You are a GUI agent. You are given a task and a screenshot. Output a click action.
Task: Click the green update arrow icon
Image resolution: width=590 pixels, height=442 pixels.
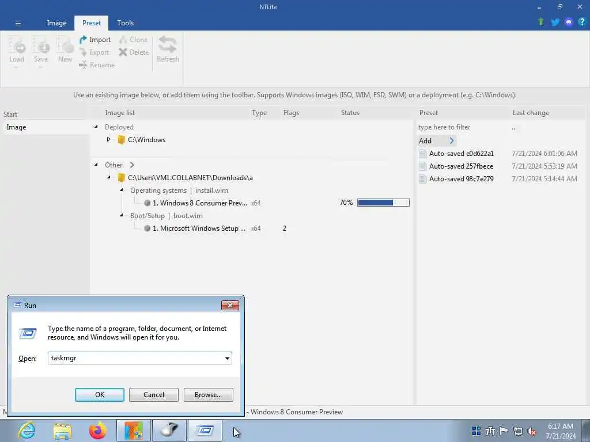(x=540, y=22)
